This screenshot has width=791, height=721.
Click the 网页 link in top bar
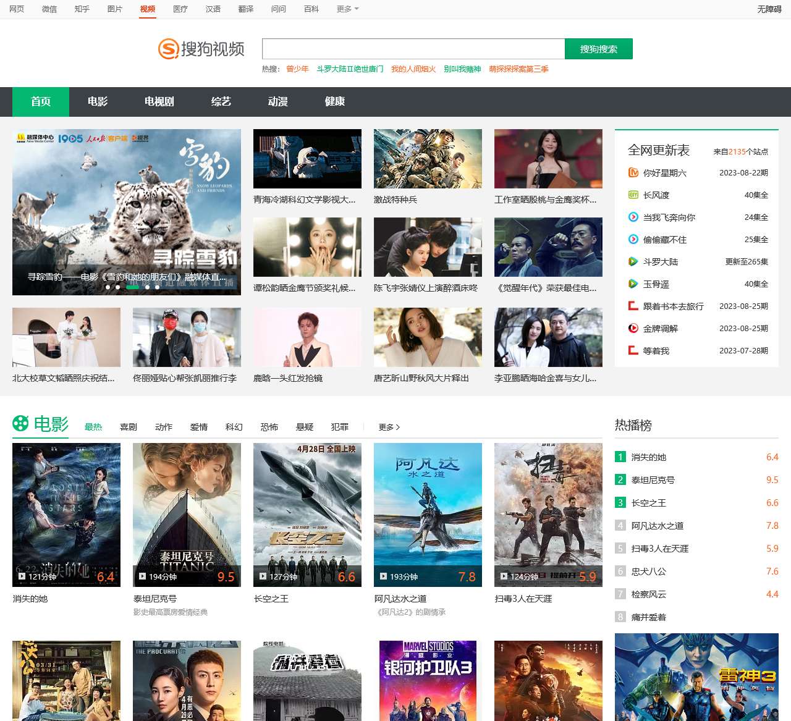[x=17, y=9]
